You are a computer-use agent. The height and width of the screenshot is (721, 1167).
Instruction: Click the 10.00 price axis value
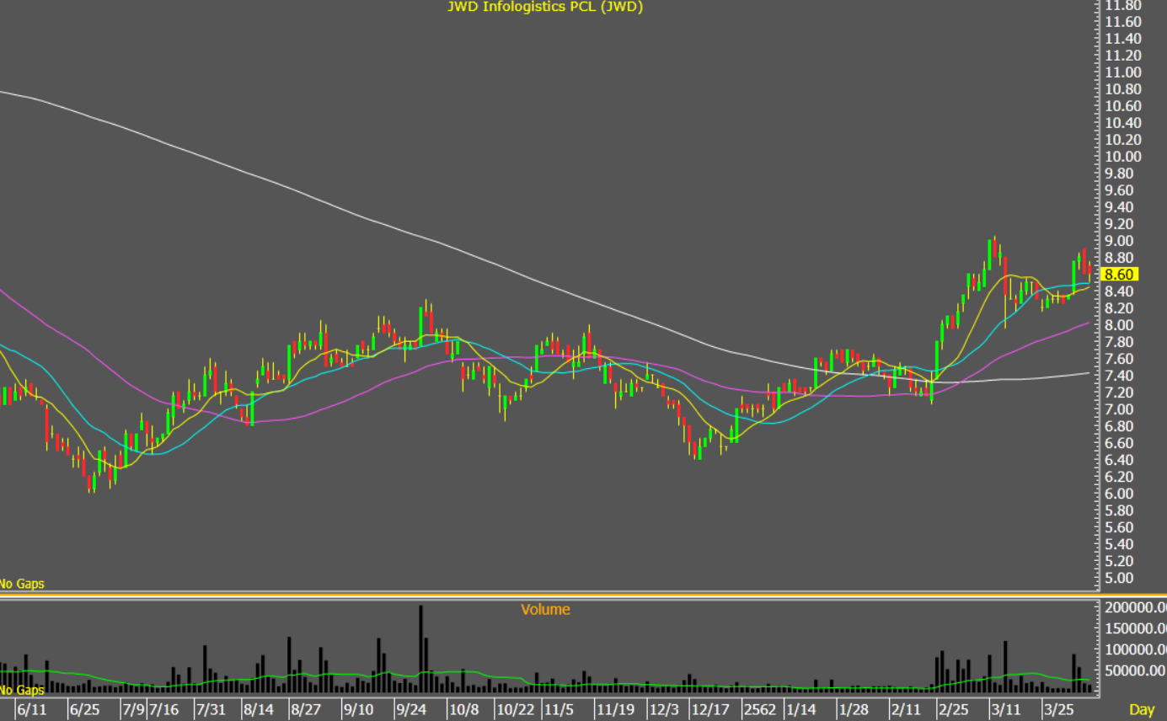(1123, 157)
